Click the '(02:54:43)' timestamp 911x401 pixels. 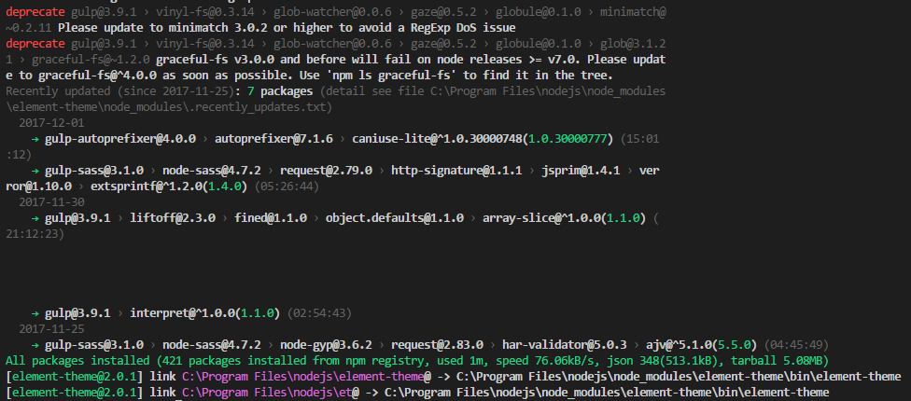(x=319, y=313)
